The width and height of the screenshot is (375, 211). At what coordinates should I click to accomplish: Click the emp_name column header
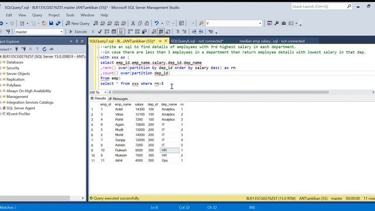click(123, 104)
